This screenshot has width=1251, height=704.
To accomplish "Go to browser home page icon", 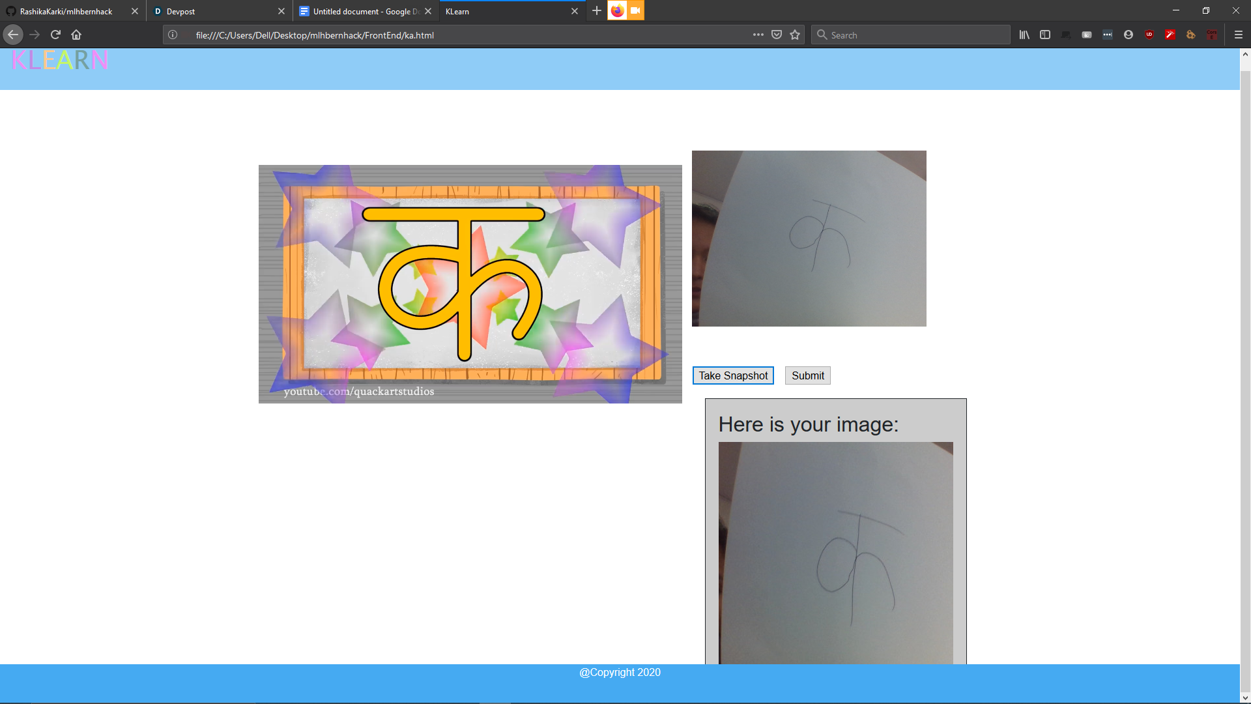I will coord(76,35).
